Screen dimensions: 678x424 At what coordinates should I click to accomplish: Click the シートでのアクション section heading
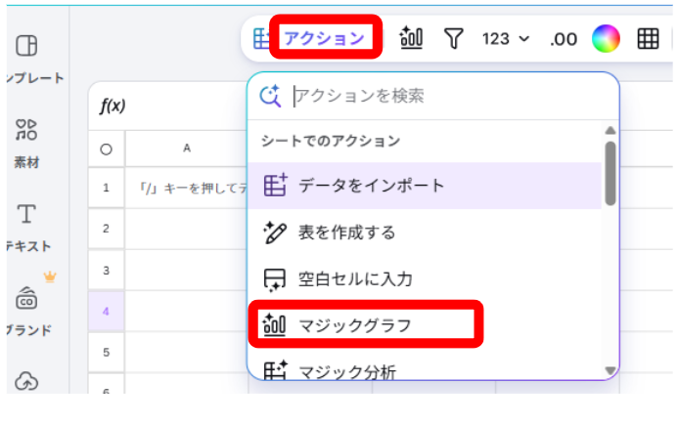coord(331,141)
